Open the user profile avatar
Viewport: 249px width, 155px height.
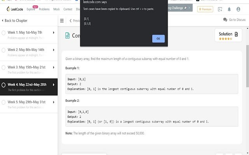point(238,9)
